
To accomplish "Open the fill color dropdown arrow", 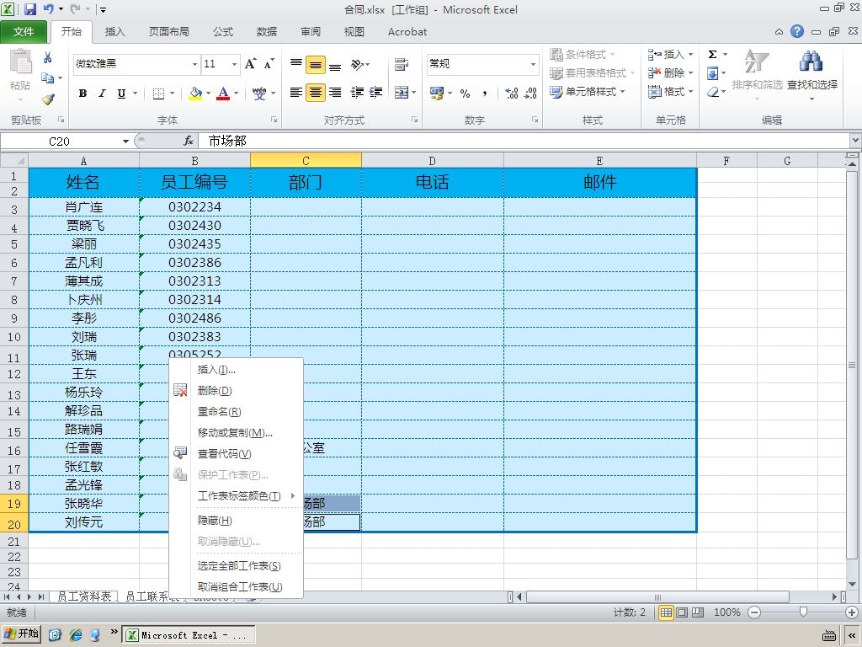I will [208, 93].
